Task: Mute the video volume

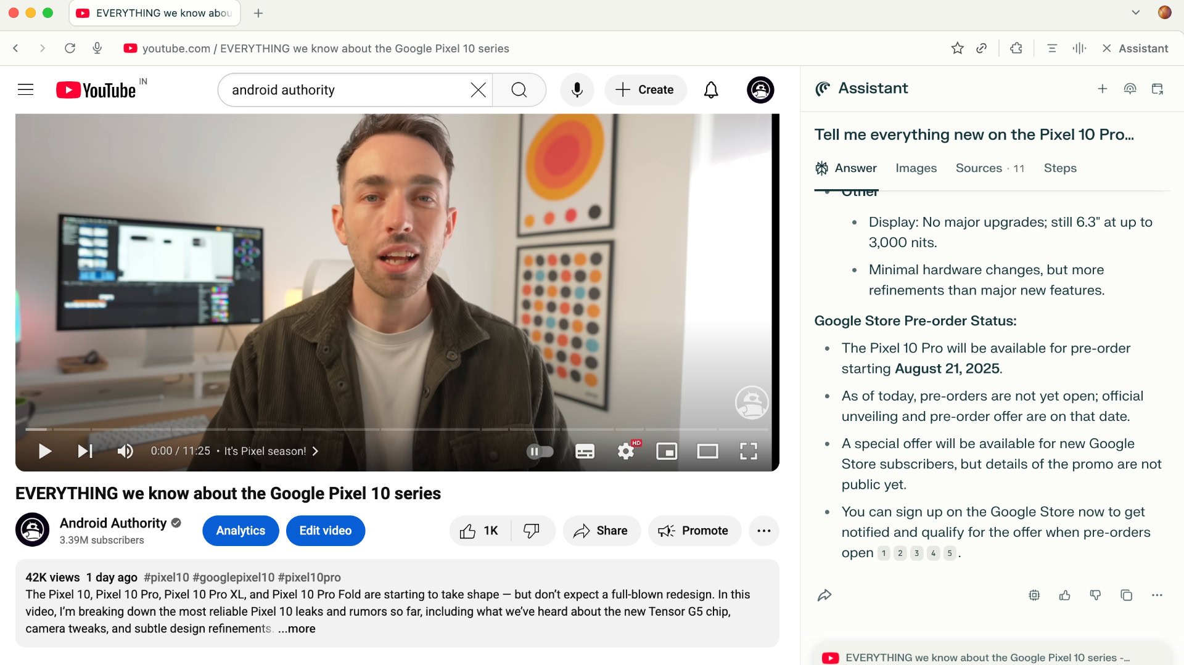Action: point(125,451)
